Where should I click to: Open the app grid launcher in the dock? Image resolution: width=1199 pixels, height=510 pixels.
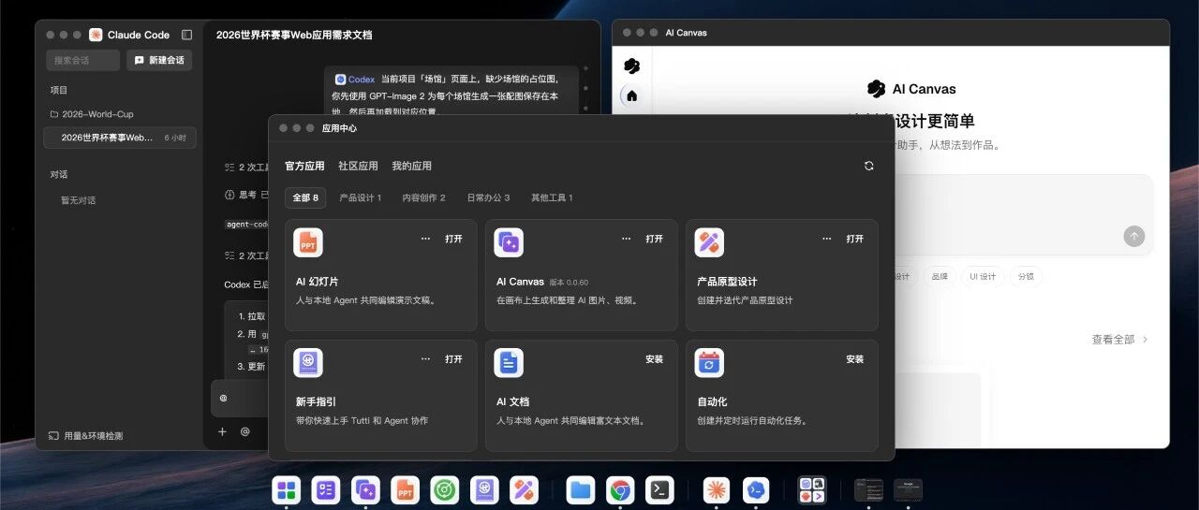286,489
